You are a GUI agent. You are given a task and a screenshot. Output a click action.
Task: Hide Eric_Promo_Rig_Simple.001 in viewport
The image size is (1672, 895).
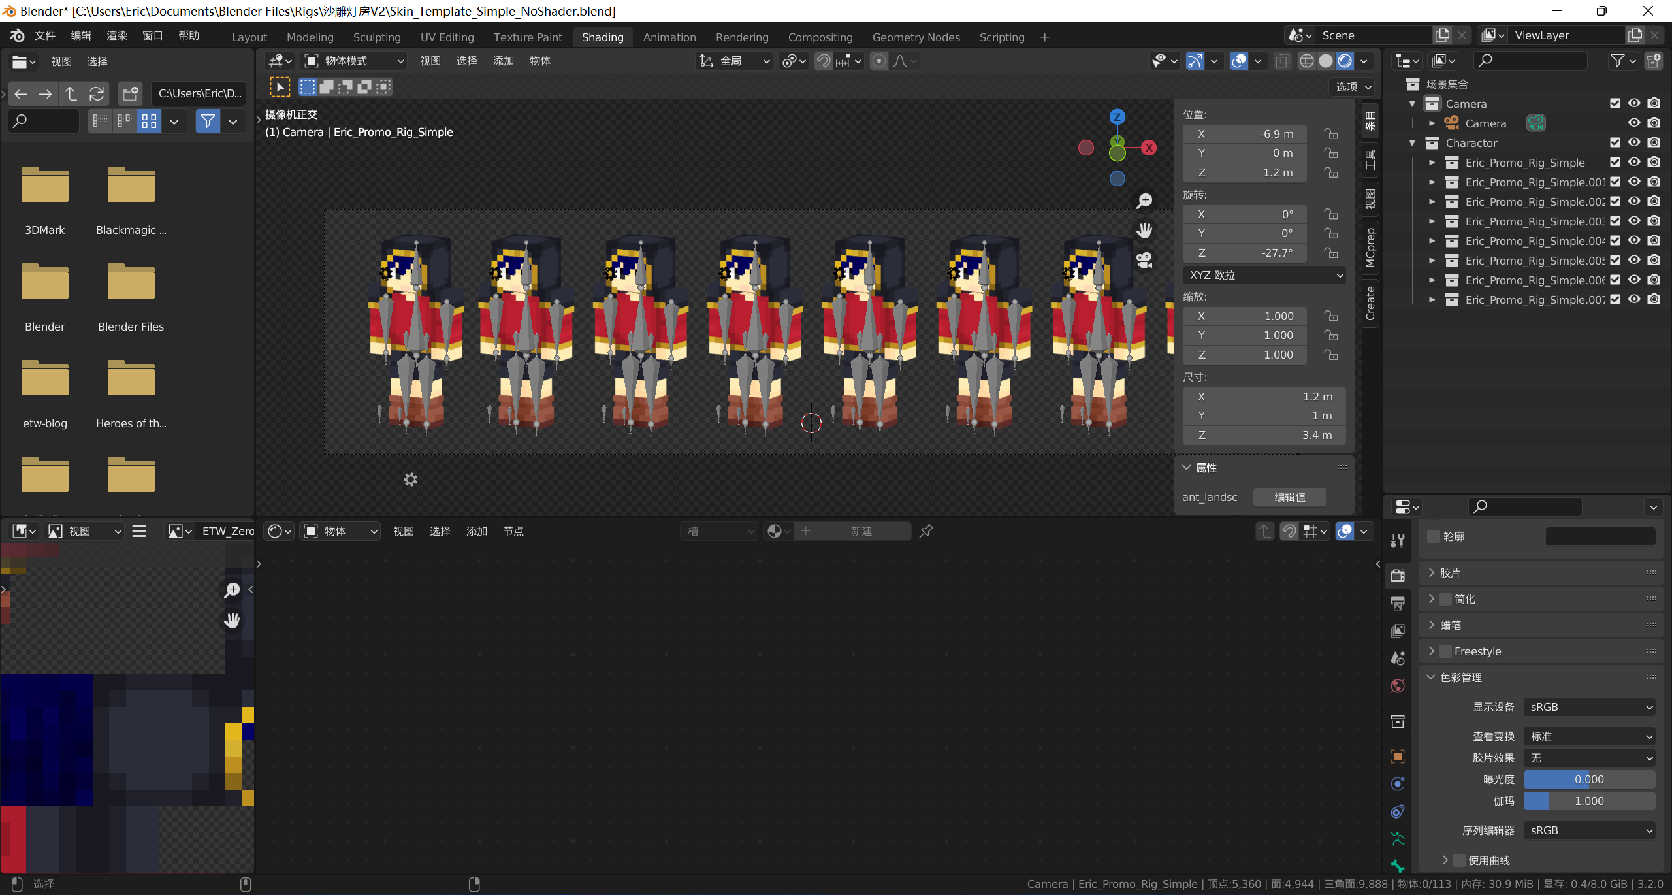coord(1634,182)
